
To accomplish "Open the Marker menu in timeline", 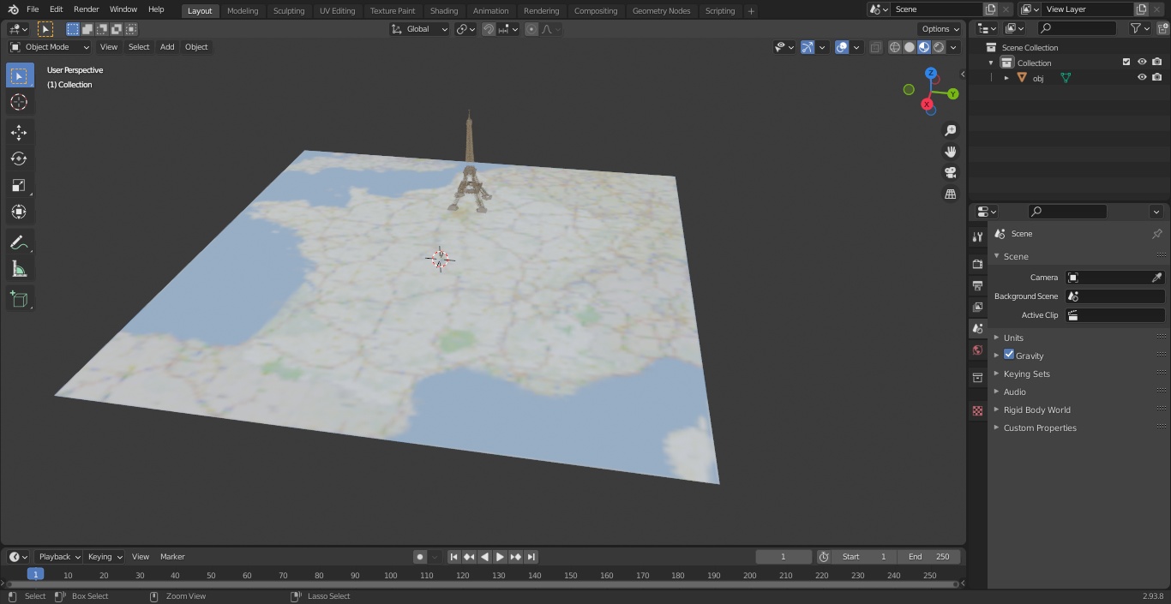I will 172,557.
